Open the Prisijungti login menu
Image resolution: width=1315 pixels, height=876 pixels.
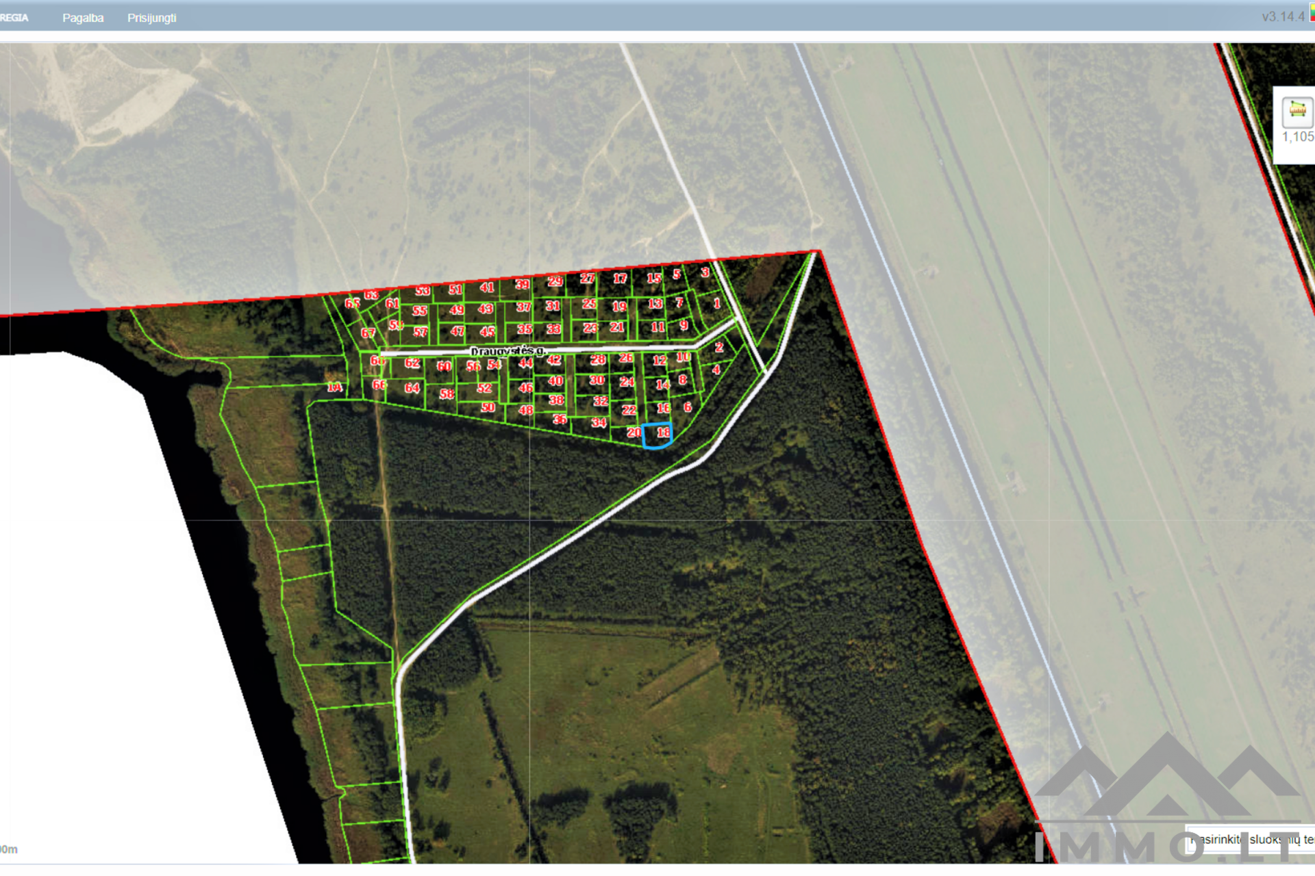click(x=151, y=18)
